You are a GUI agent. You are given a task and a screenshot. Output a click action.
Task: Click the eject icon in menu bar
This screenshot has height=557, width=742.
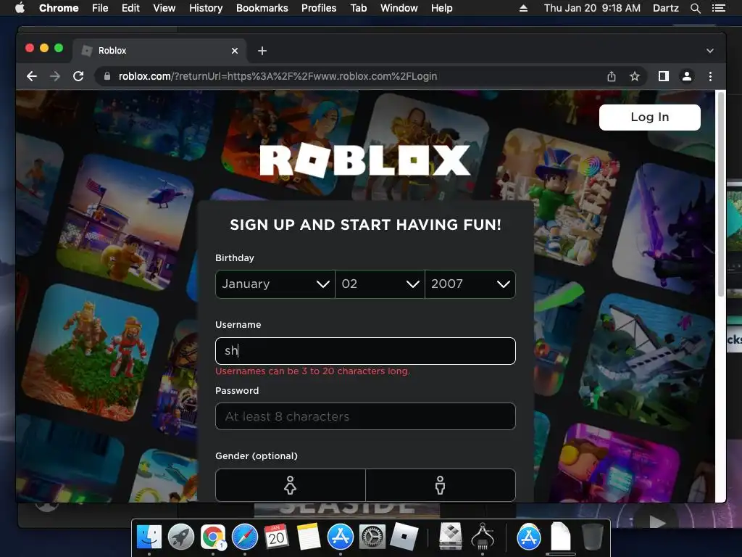523,8
